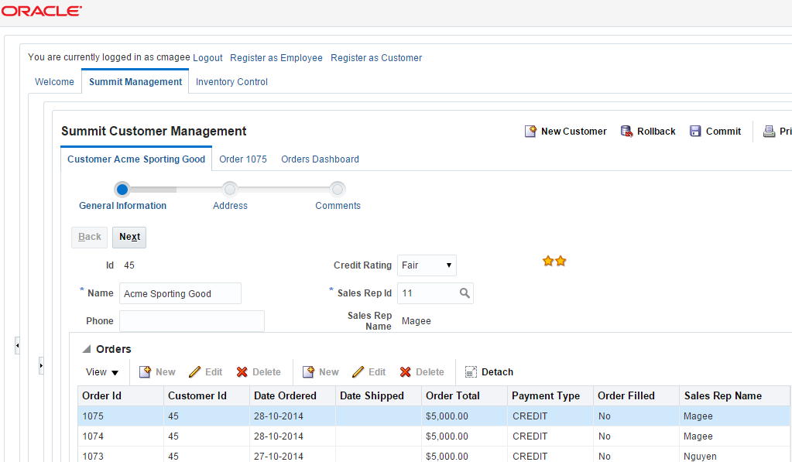This screenshot has width=792, height=462.
Task: Click Date Ordered column header
Action: click(293, 396)
